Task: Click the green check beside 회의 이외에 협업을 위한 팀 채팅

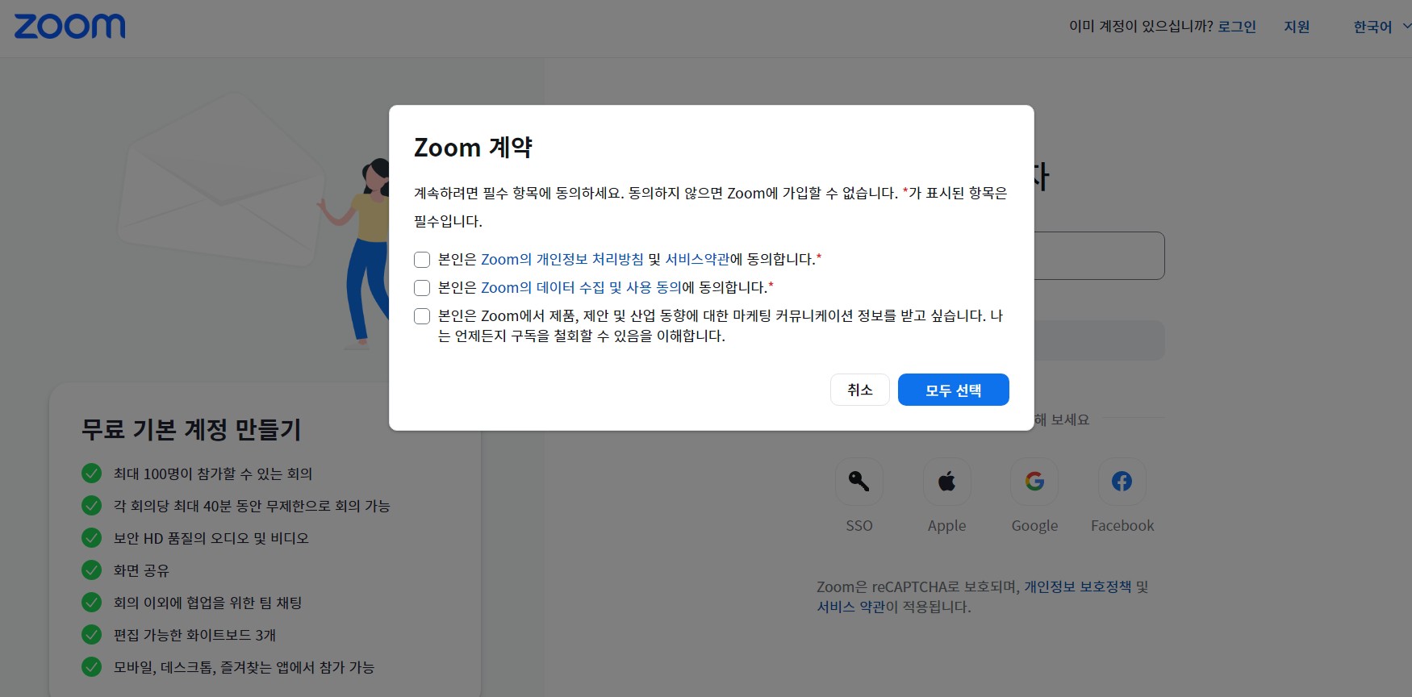Action: coord(92,603)
